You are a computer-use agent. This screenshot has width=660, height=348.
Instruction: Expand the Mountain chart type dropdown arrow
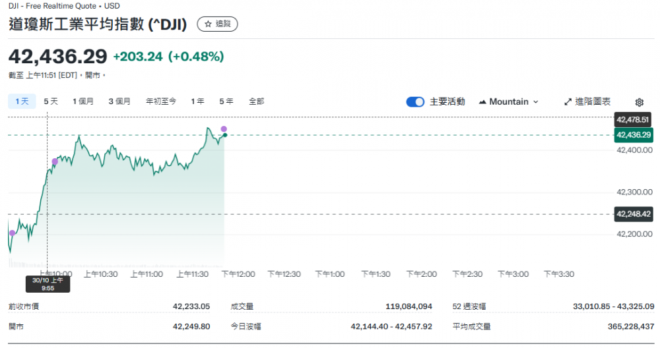click(x=535, y=102)
